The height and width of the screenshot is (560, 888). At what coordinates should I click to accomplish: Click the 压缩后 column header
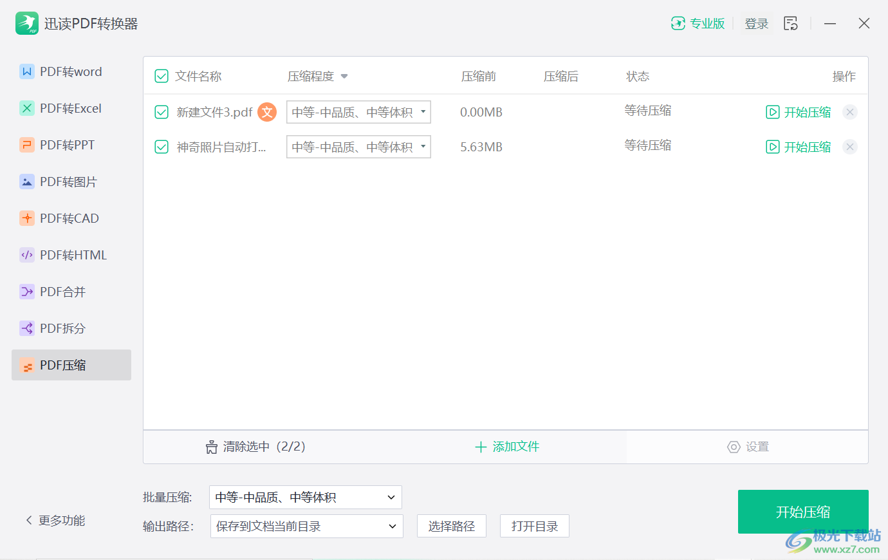click(x=561, y=77)
